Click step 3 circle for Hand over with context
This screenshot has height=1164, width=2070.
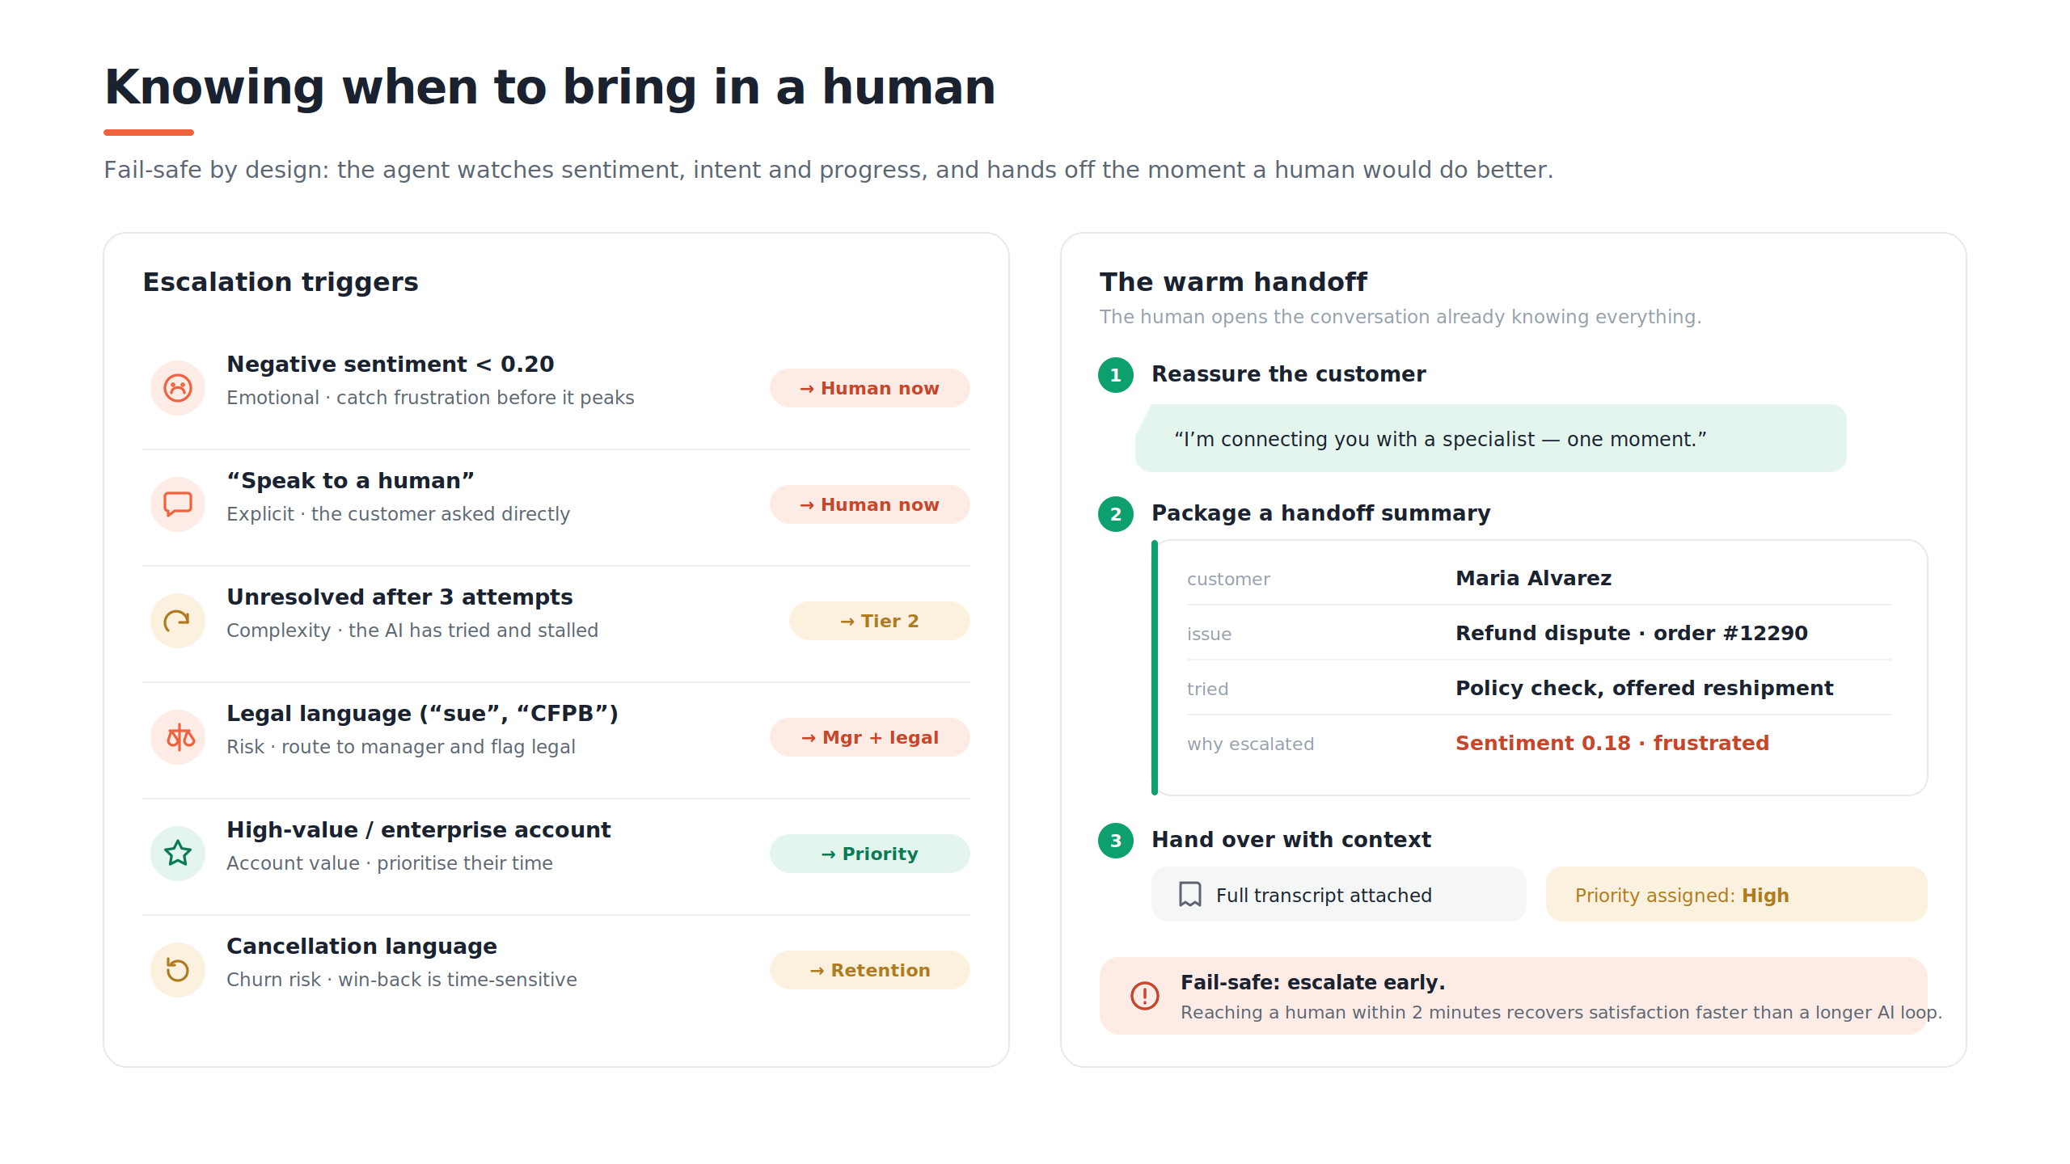click(1116, 841)
